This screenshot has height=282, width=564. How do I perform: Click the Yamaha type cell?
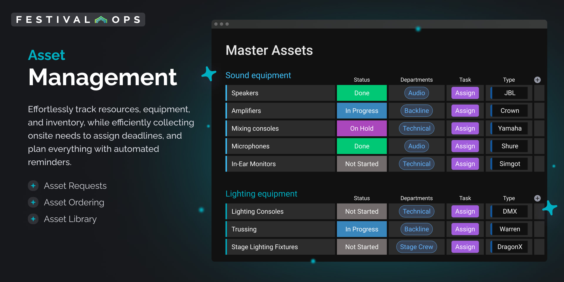pyautogui.click(x=509, y=128)
